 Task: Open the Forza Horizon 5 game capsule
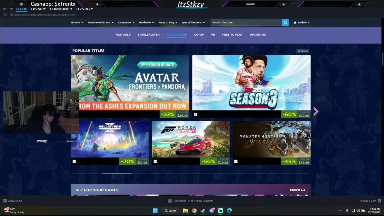191,139
